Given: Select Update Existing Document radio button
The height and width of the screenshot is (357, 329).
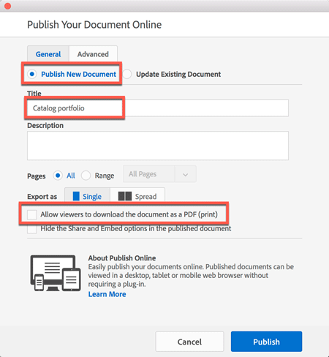Looking at the screenshot, I should click(x=127, y=74).
